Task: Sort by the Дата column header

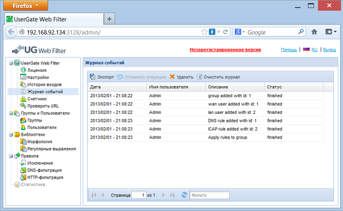Action: click(117, 87)
